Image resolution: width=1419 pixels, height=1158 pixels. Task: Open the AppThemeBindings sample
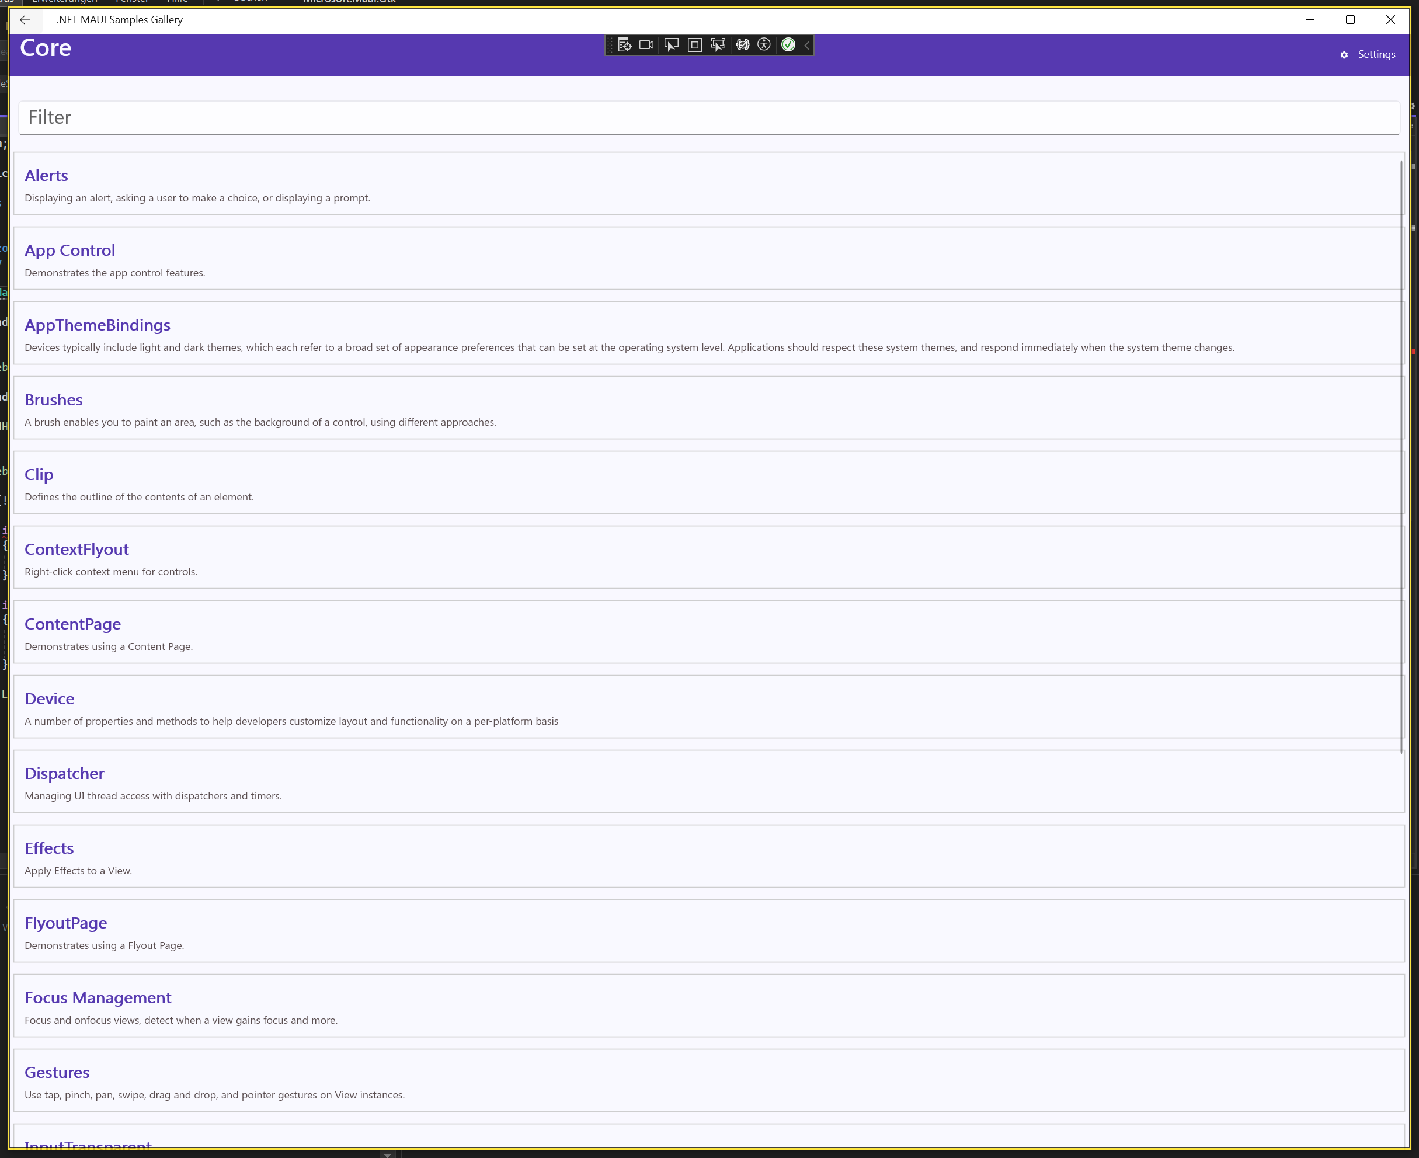click(98, 325)
